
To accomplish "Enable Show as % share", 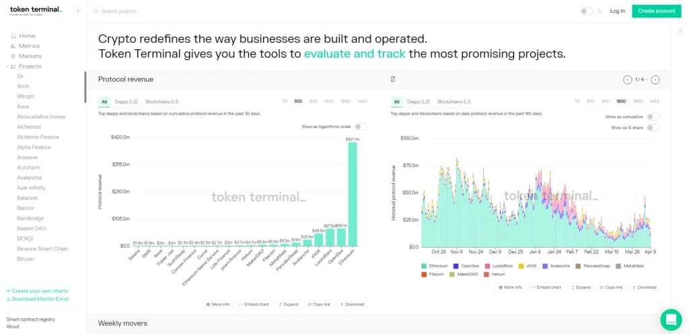I will point(653,127).
